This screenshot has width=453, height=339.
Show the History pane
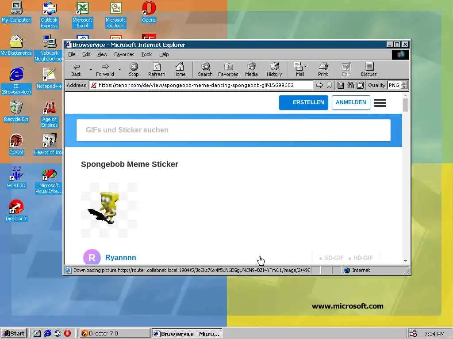274,69
